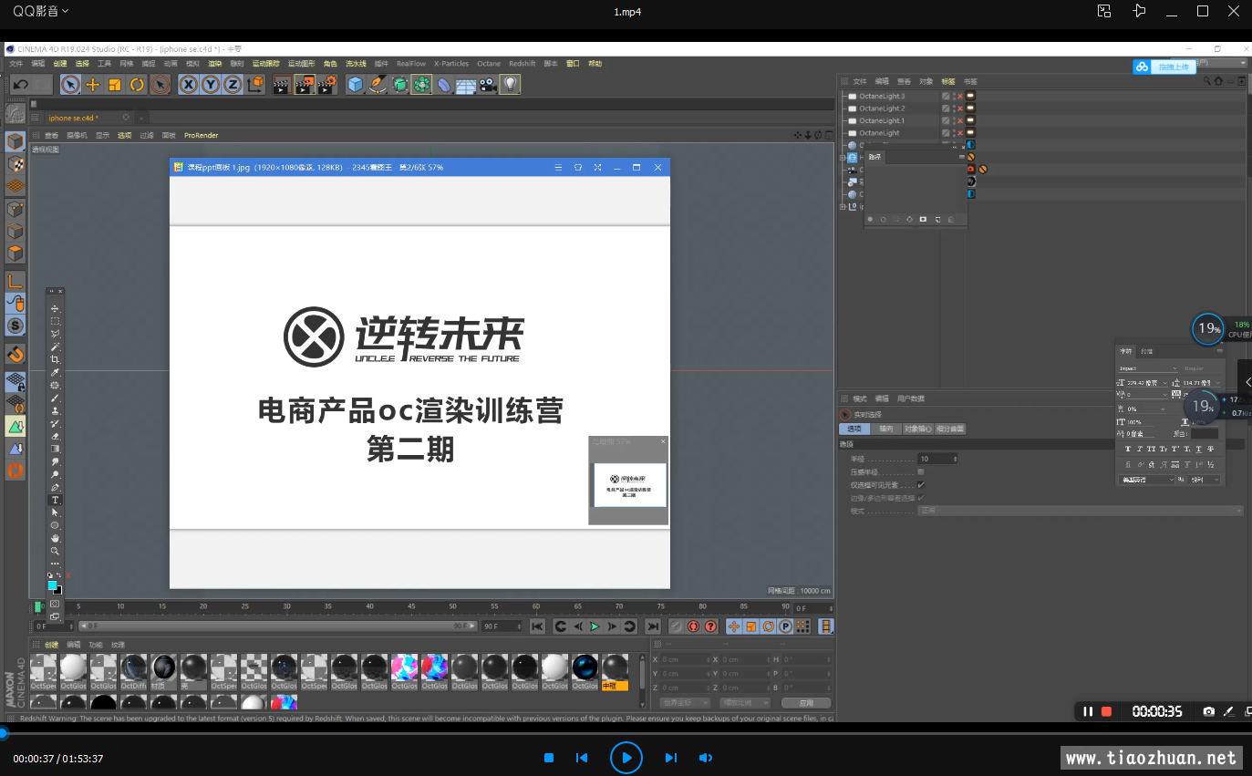Open the 缩放比例 dropdown

(745, 703)
